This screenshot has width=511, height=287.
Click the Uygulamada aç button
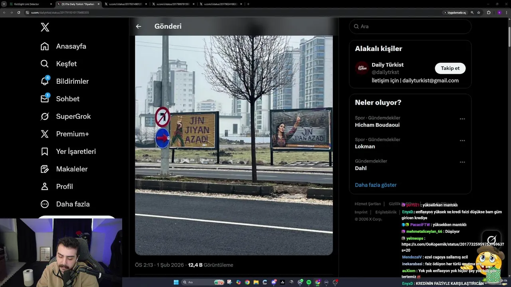[x=455, y=12]
